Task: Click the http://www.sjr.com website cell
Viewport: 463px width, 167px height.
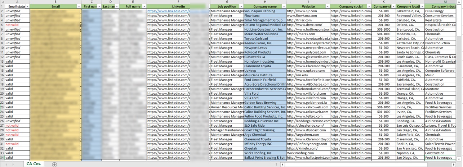Action: pos(308,11)
